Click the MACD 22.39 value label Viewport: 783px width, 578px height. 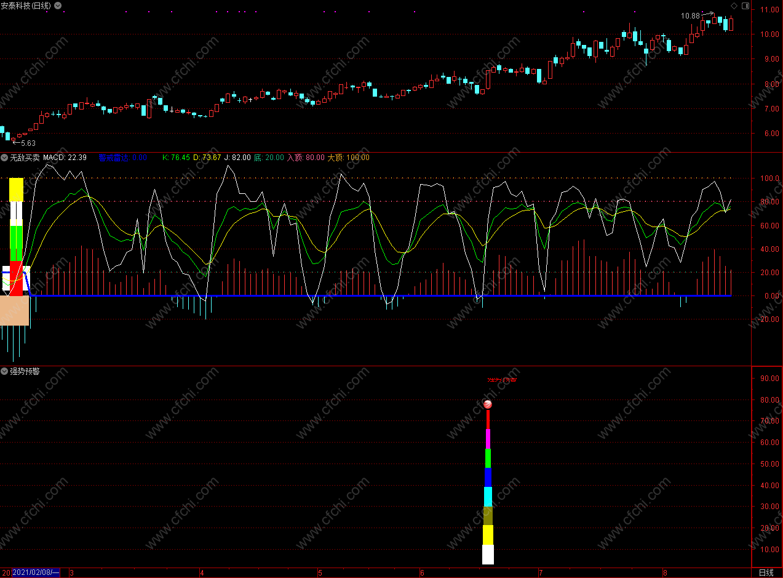click(x=65, y=158)
